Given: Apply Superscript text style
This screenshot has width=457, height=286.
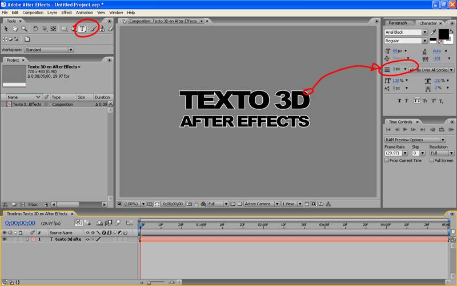Looking at the screenshot, I should pos(434,101).
